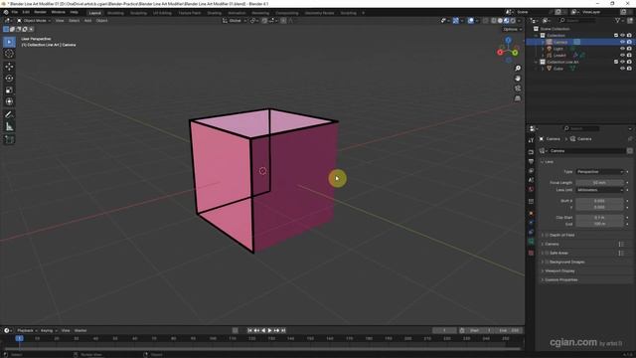Screen dimensions: 636x358
Task: Hide the Camera object in viewport
Action: coord(622,42)
